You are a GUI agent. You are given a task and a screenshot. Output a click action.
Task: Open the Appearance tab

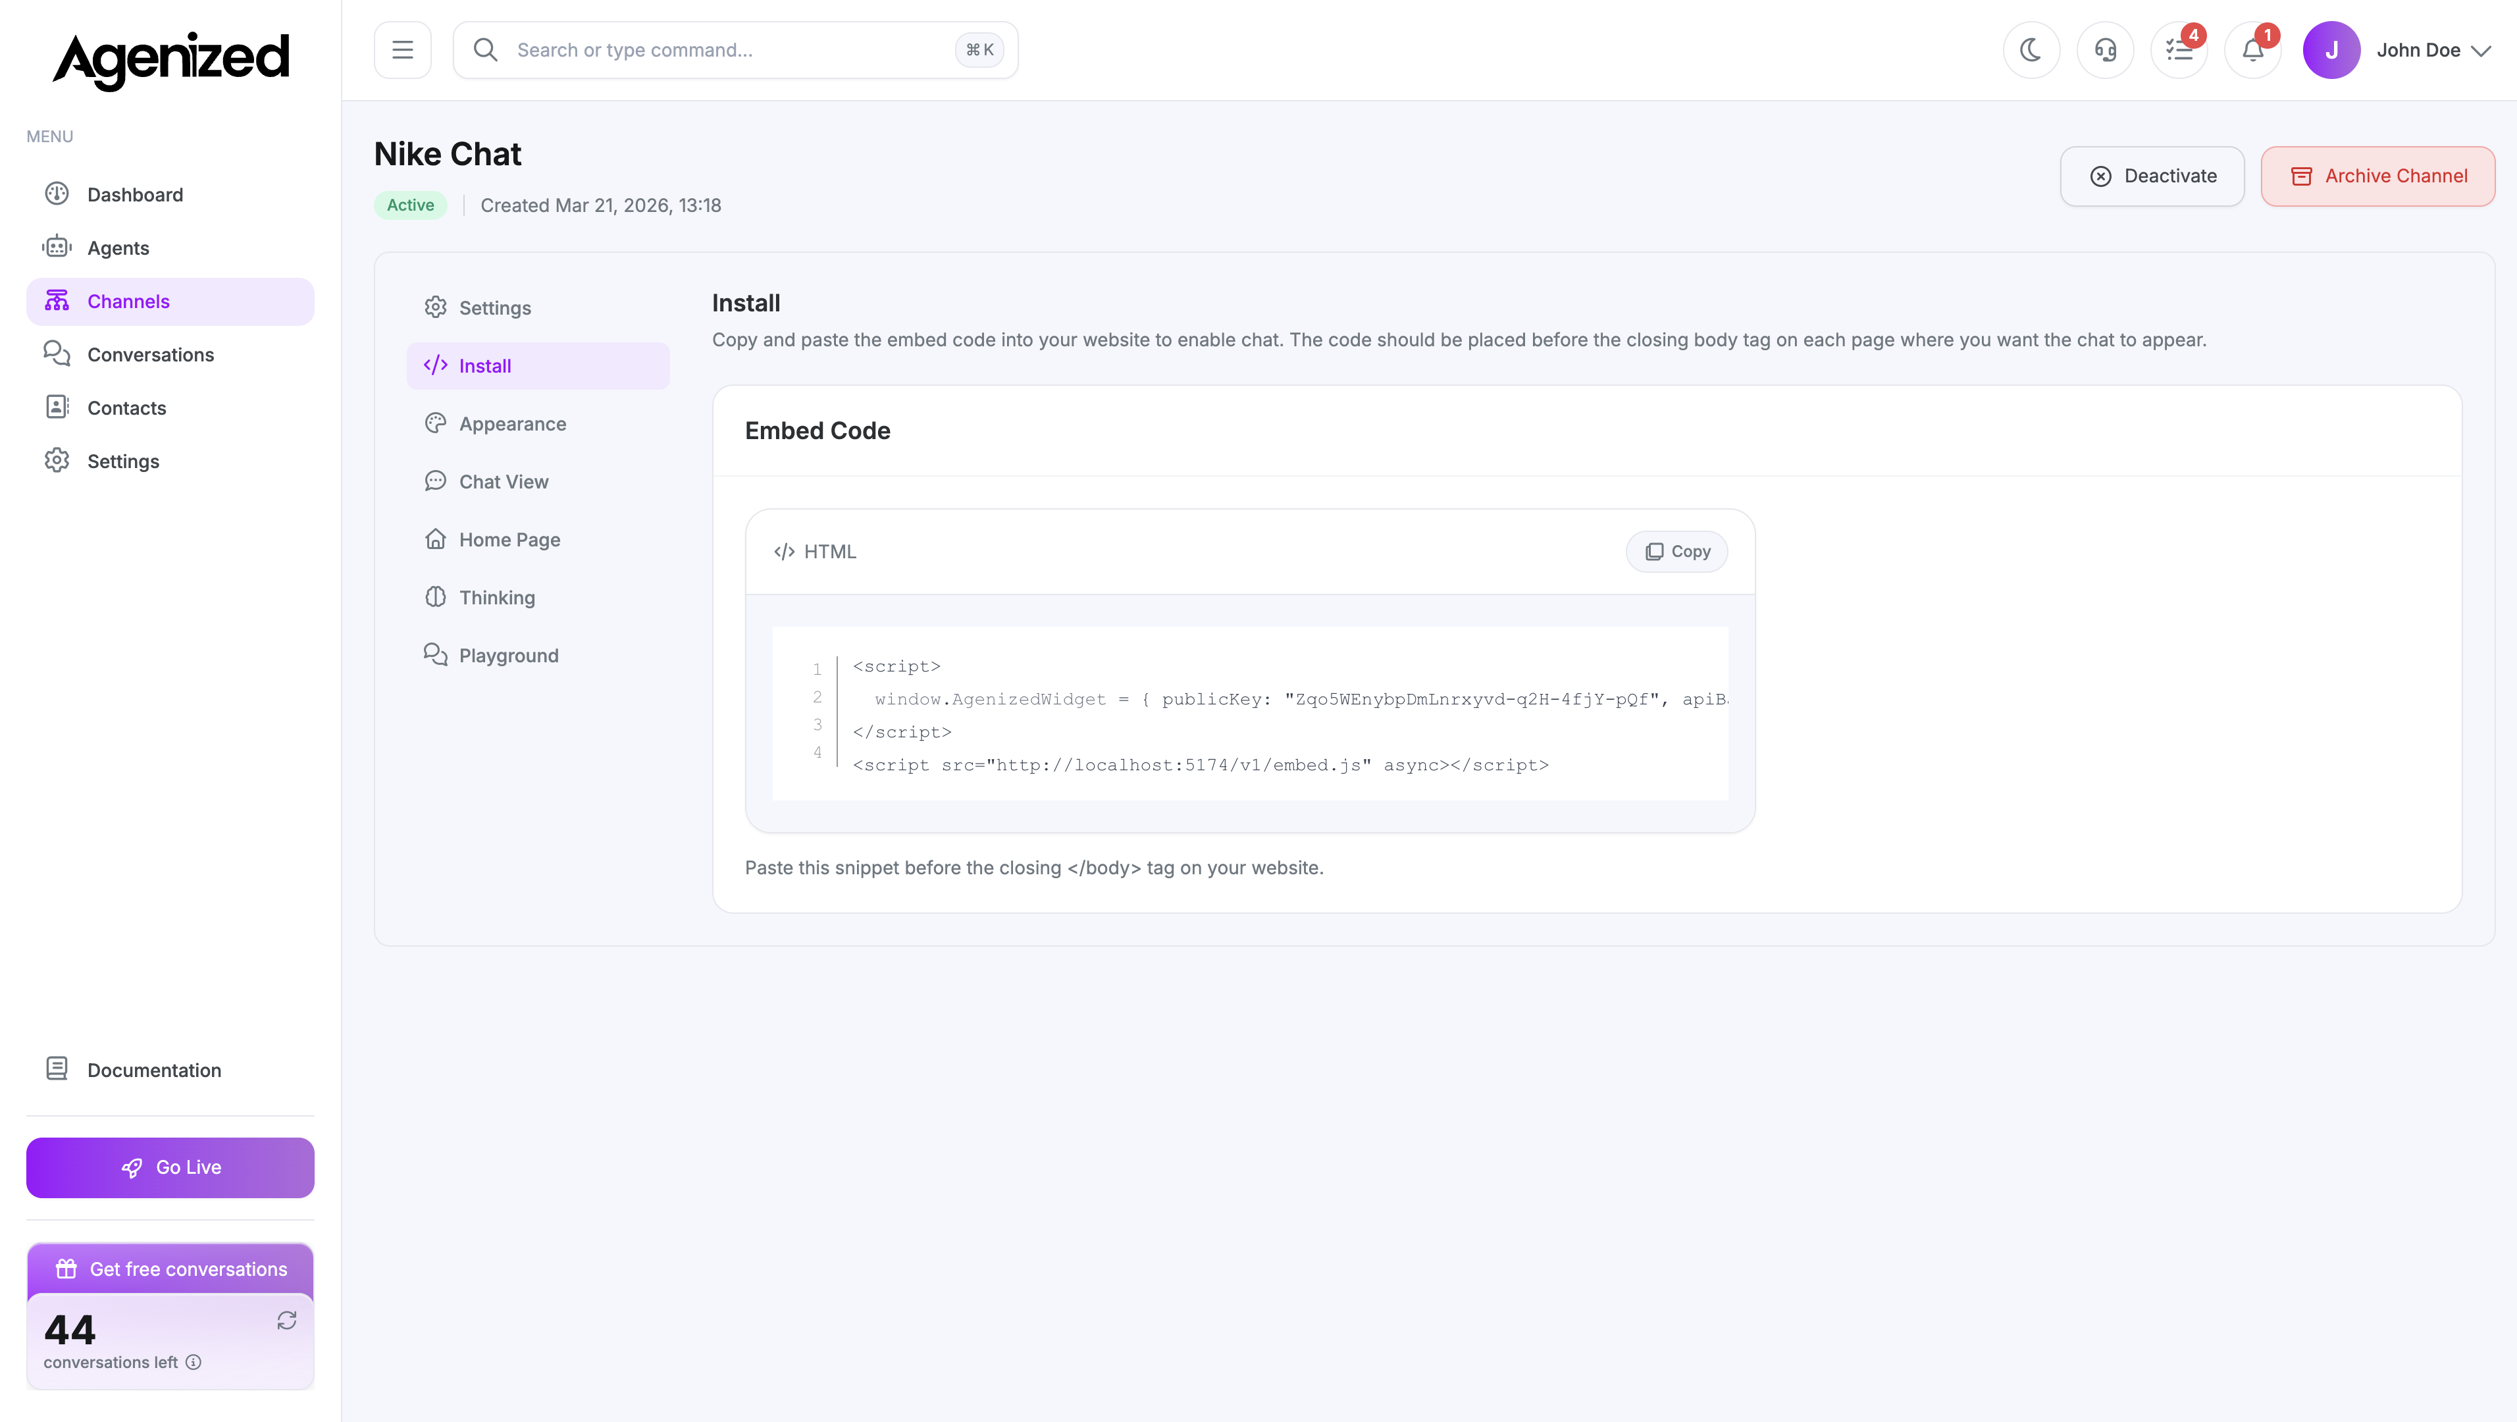(538, 424)
